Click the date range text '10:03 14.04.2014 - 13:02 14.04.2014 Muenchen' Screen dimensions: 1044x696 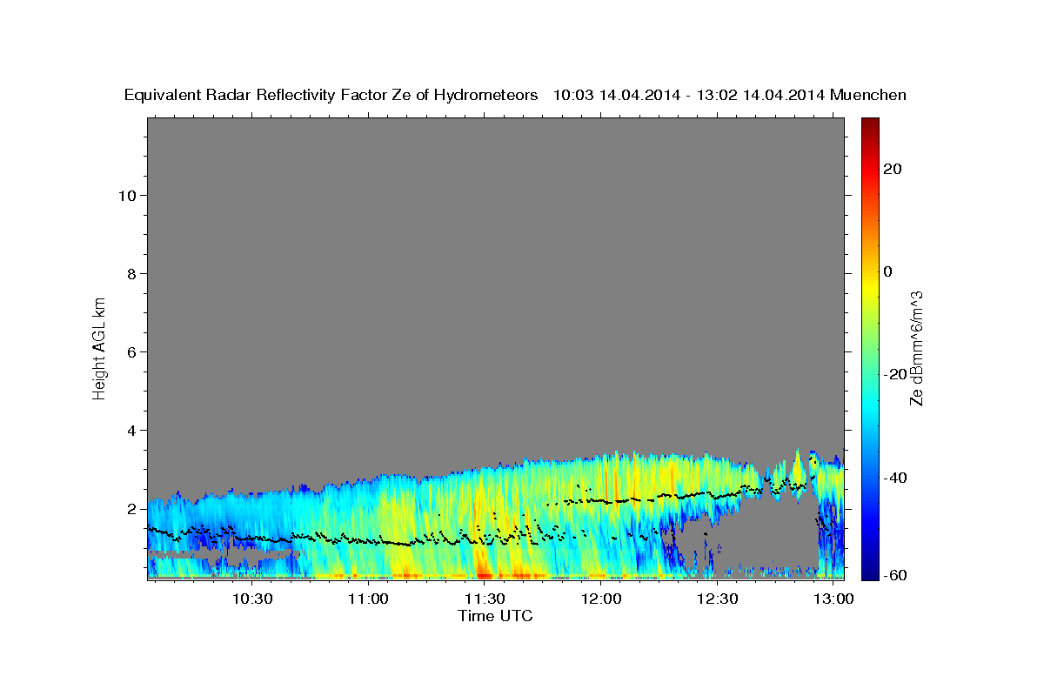730,96
